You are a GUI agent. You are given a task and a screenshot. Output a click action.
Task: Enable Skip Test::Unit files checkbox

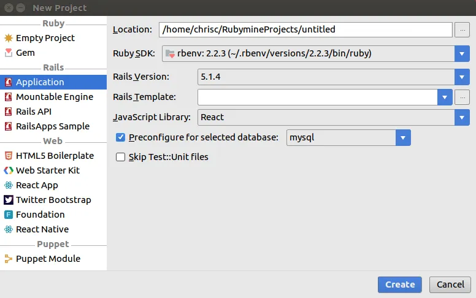point(120,157)
